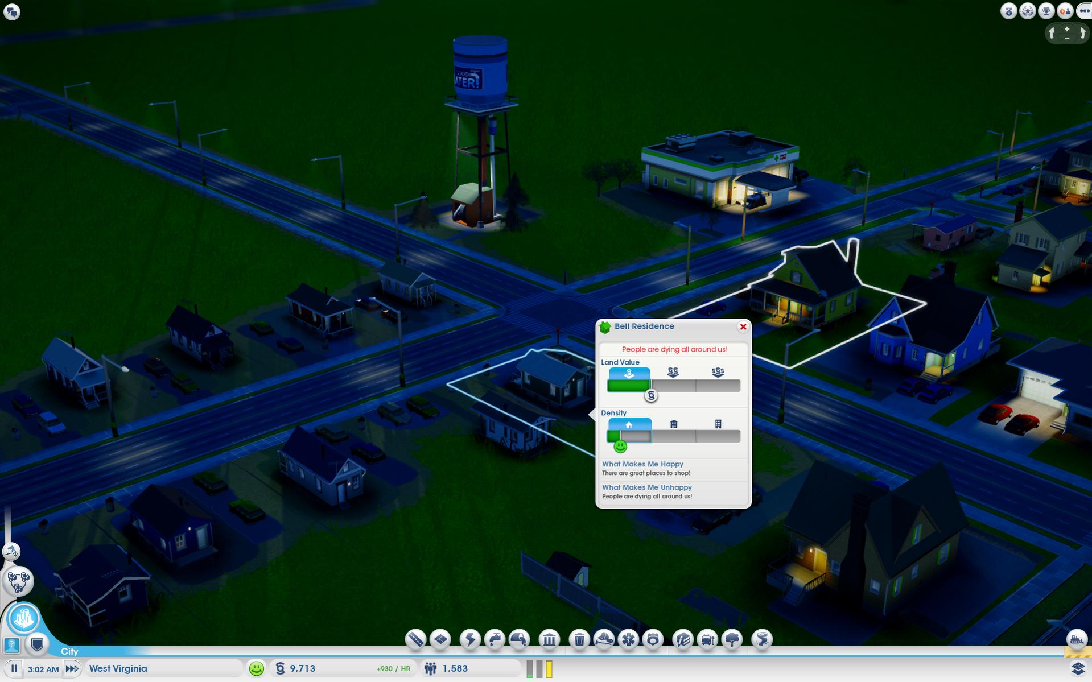
Task: Toggle fast-forward game speed
Action: point(72,668)
